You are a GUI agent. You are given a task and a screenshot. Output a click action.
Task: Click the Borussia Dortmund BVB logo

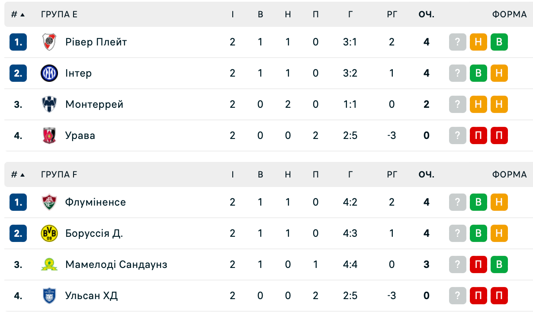(49, 233)
